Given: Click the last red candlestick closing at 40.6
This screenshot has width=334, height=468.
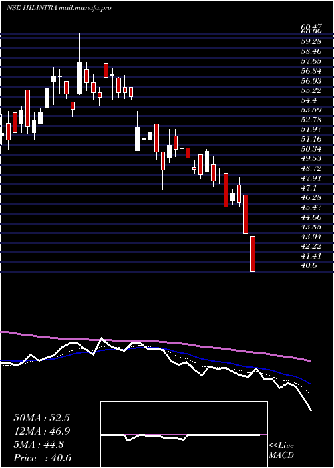Looking at the screenshot, I should click(x=253, y=254).
